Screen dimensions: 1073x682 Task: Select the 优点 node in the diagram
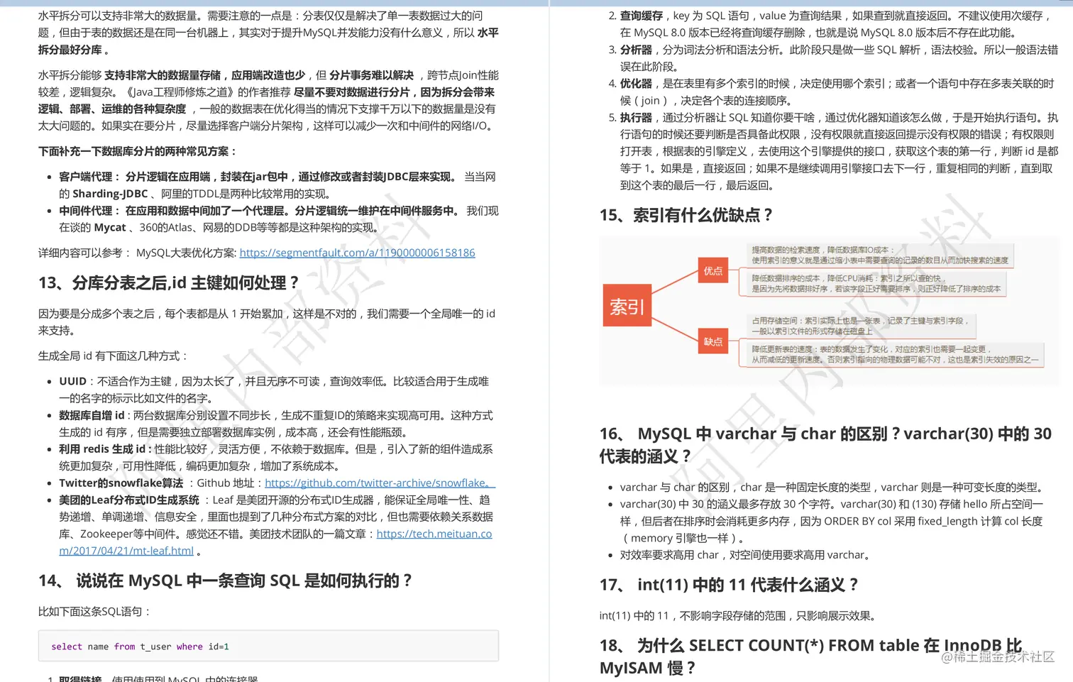(712, 270)
